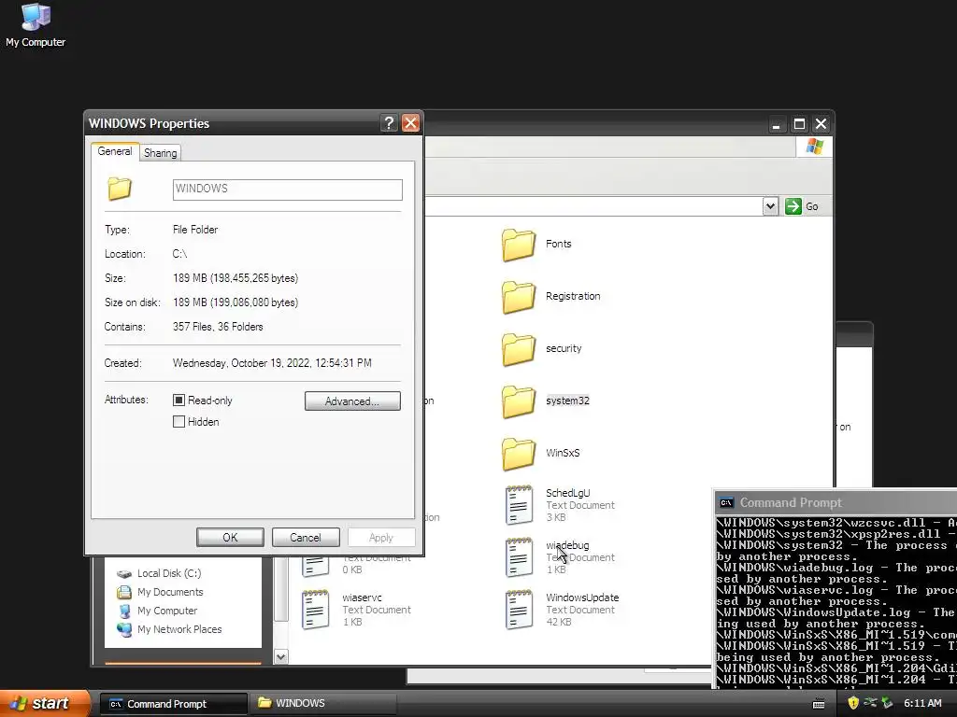
Task: Click Local Disk (C:) in Other Places
Action: click(169, 573)
